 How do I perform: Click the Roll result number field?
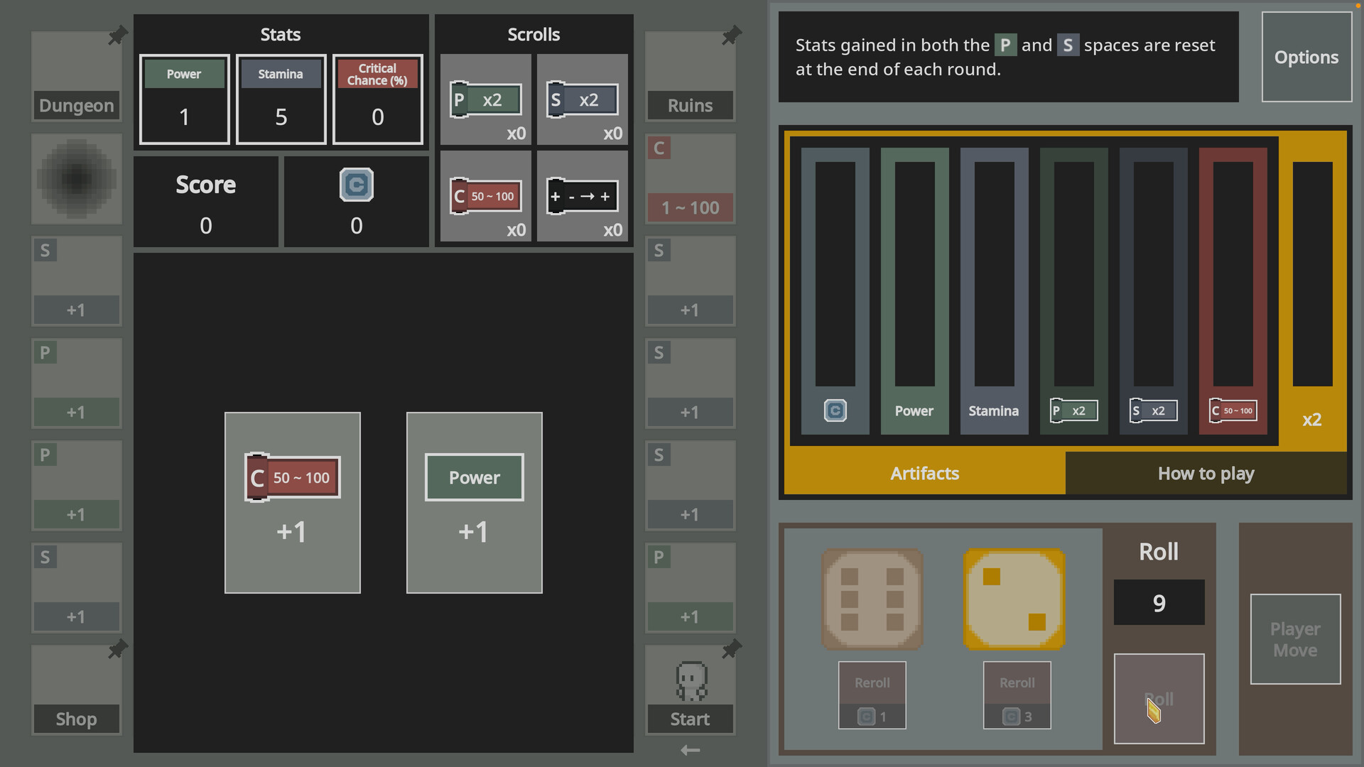1159,602
